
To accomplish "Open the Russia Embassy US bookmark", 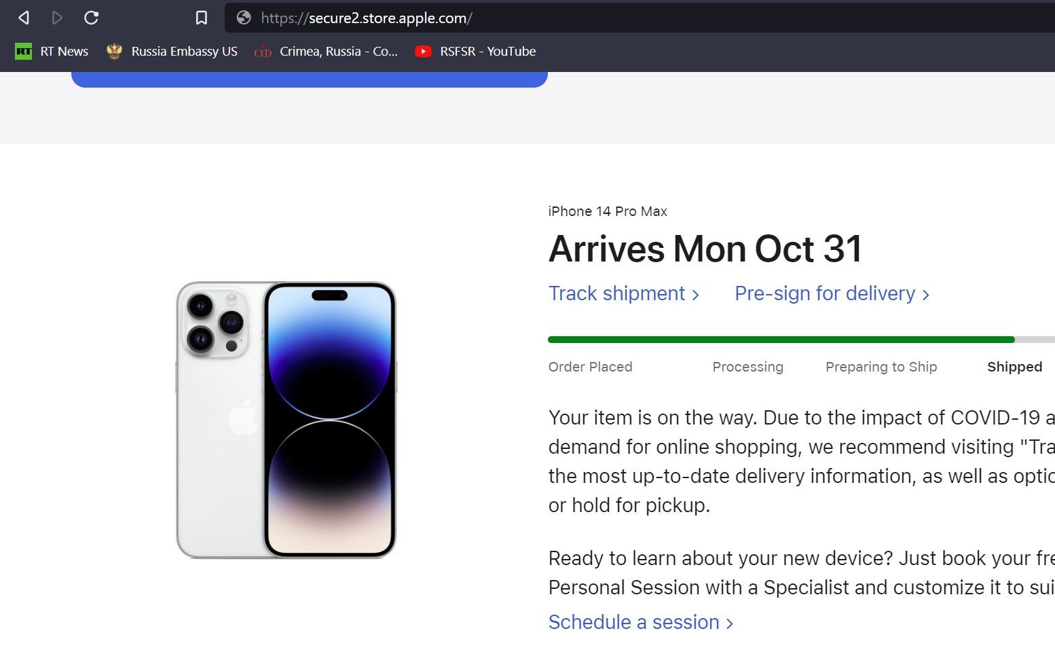I will [x=172, y=52].
